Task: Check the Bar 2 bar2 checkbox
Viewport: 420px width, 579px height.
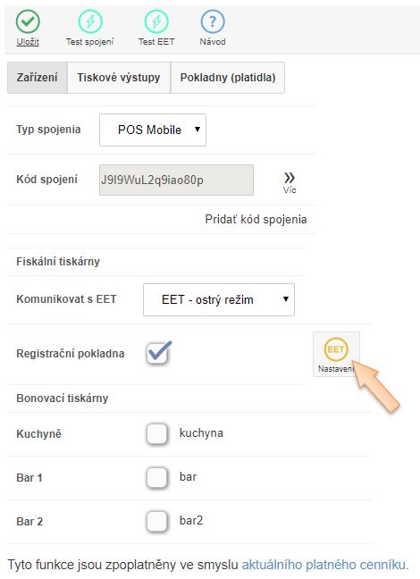Action: 157,522
